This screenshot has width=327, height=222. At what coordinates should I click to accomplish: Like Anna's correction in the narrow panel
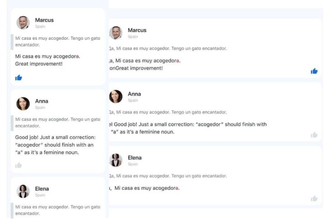19,165
